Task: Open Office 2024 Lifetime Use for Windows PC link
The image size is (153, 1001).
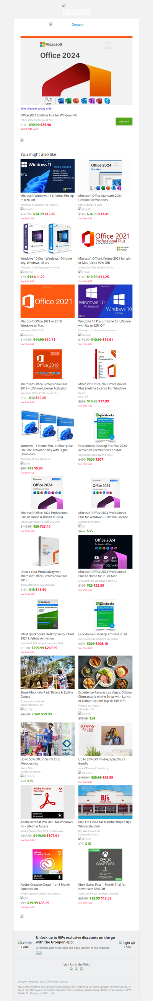Action: point(49,115)
